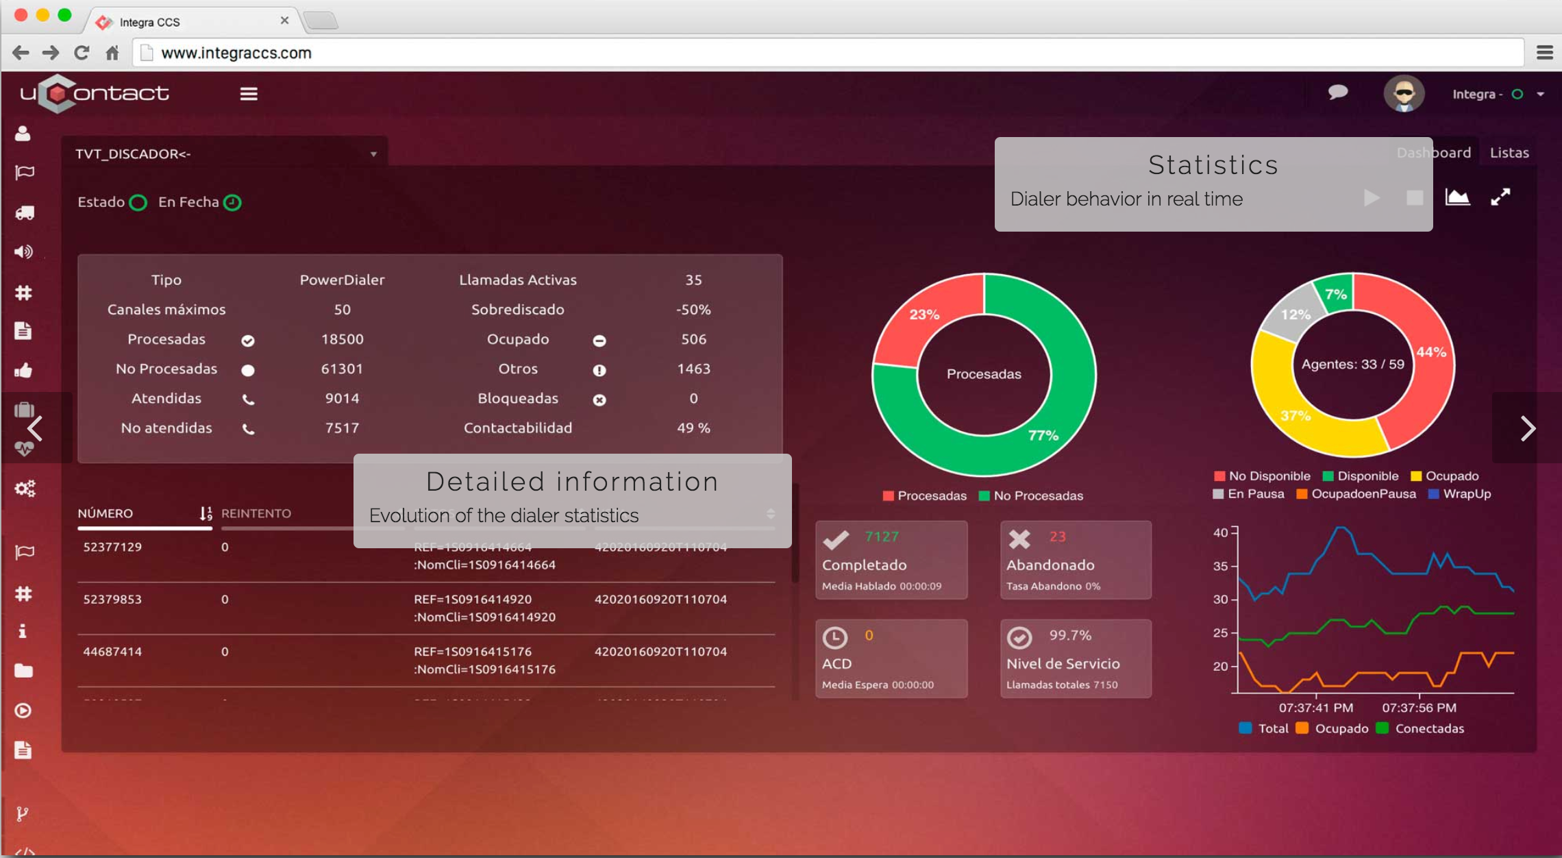Click the briefcase sidebar icon

point(24,410)
